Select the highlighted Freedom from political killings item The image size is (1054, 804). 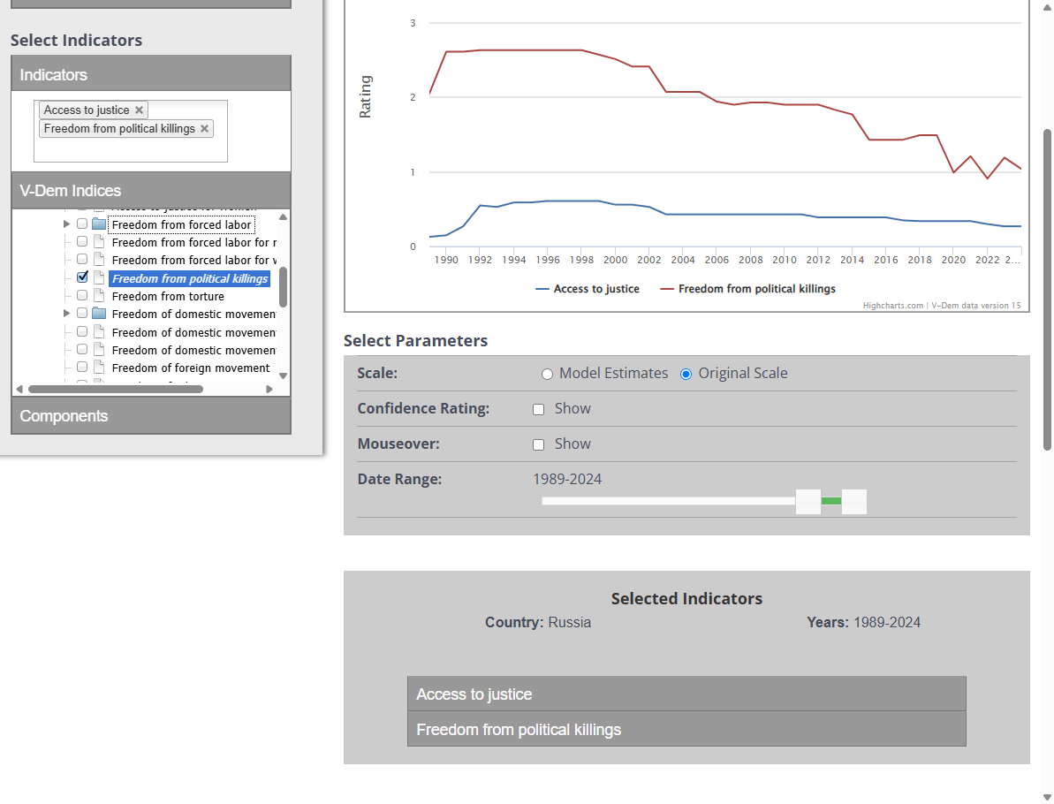[x=190, y=278]
